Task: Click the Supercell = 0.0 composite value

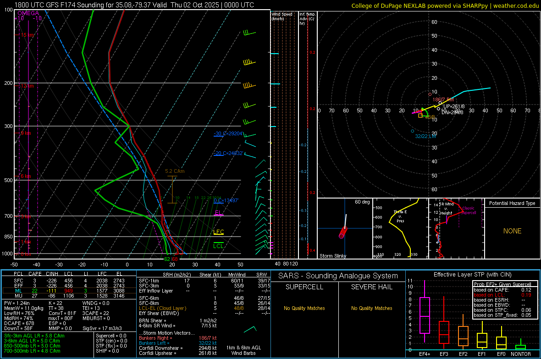Action: tap(111, 336)
